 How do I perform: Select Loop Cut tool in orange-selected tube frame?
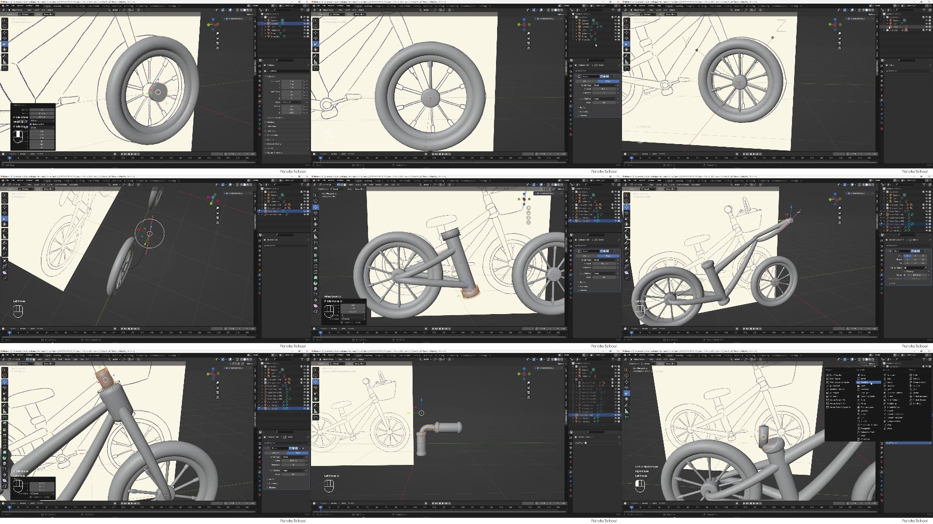(316, 266)
